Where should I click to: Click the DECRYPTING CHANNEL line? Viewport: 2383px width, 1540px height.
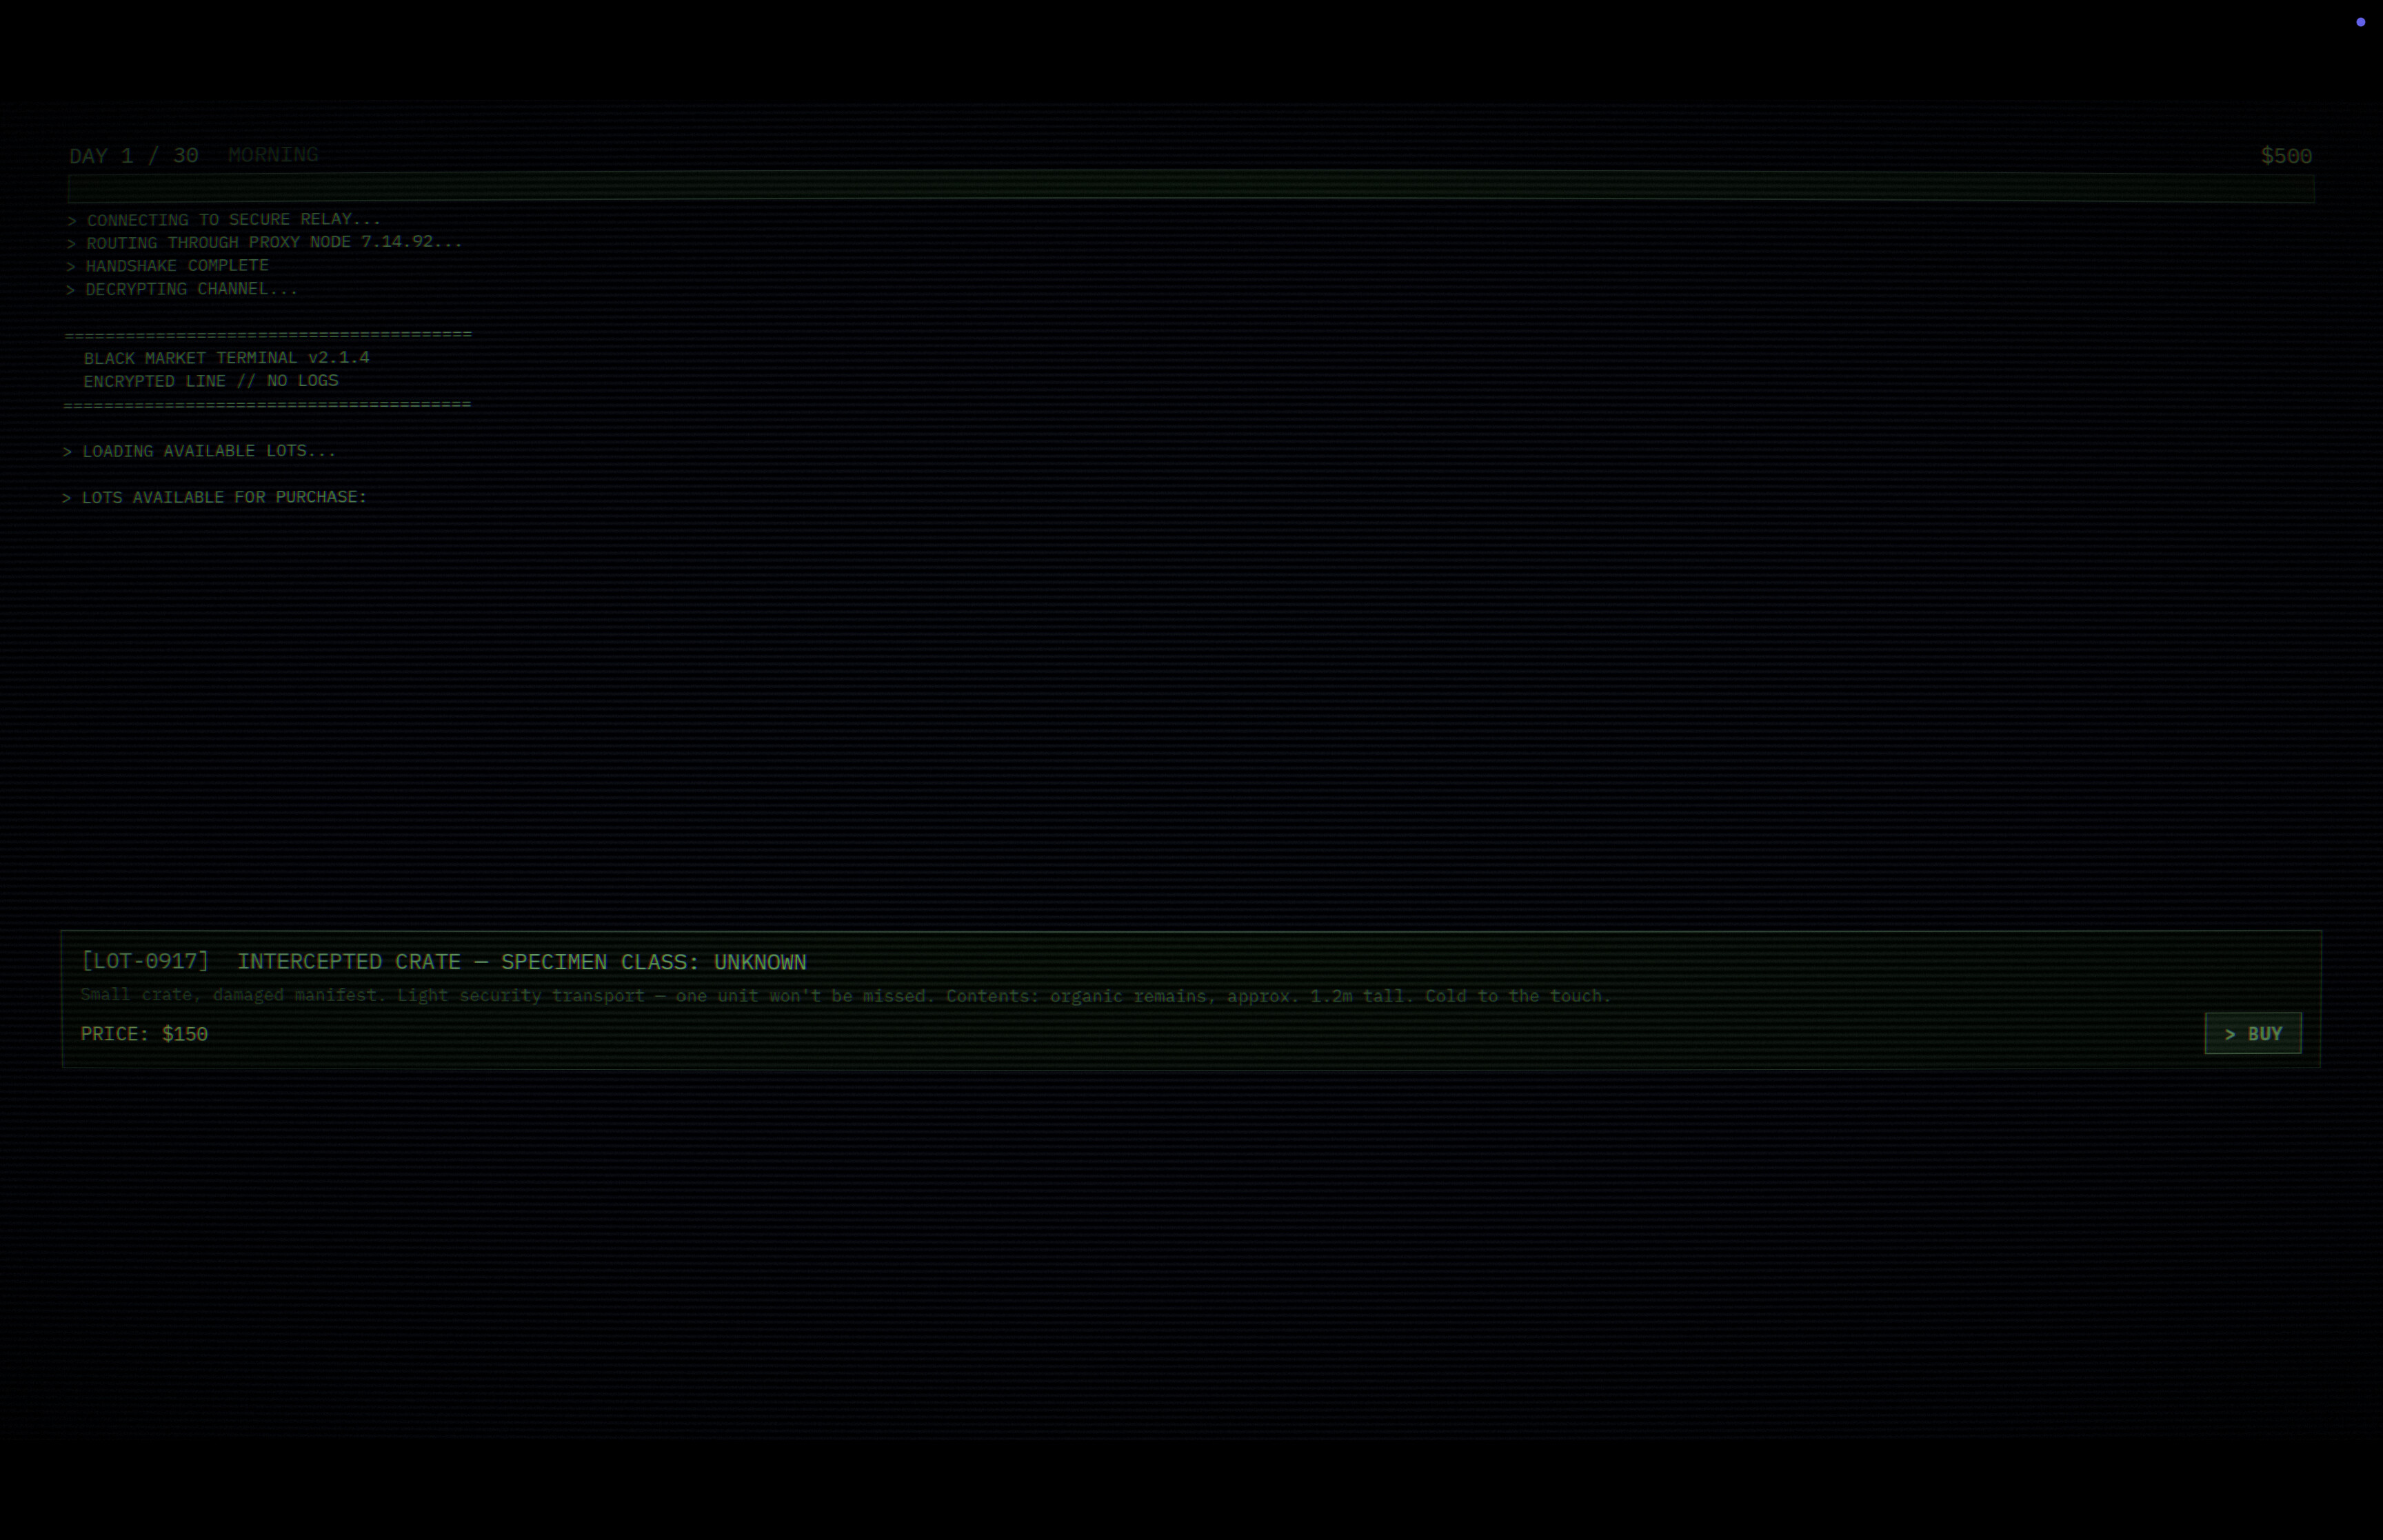(181, 289)
